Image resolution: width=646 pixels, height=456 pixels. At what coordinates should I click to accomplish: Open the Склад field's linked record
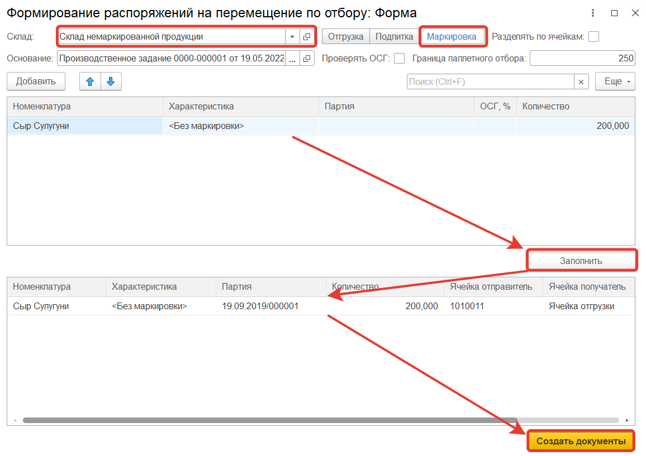coord(307,37)
